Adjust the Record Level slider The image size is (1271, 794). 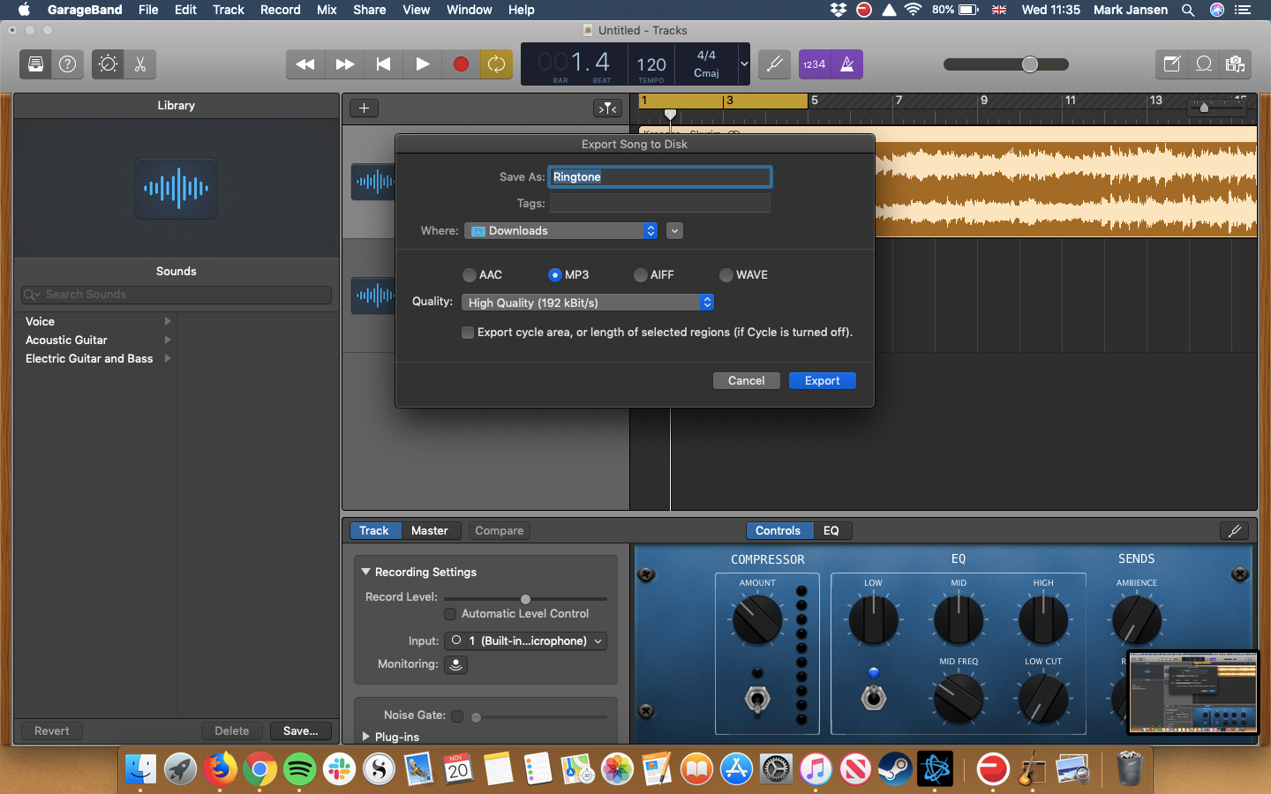tap(525, 599)
